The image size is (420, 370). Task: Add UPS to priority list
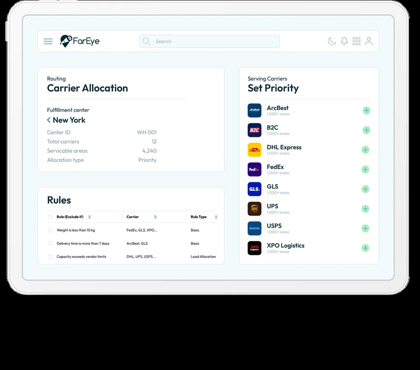(365, 208)
